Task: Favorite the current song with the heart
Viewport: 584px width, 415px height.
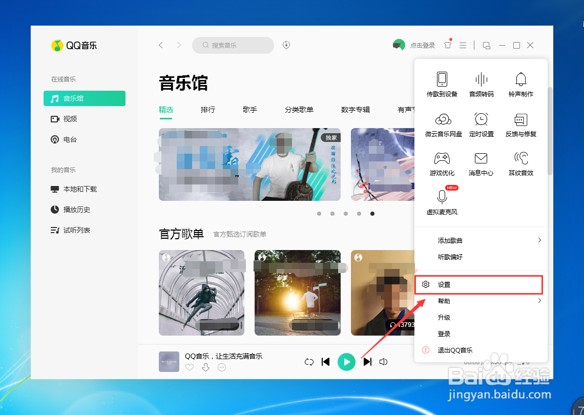Action: point(190,368)
